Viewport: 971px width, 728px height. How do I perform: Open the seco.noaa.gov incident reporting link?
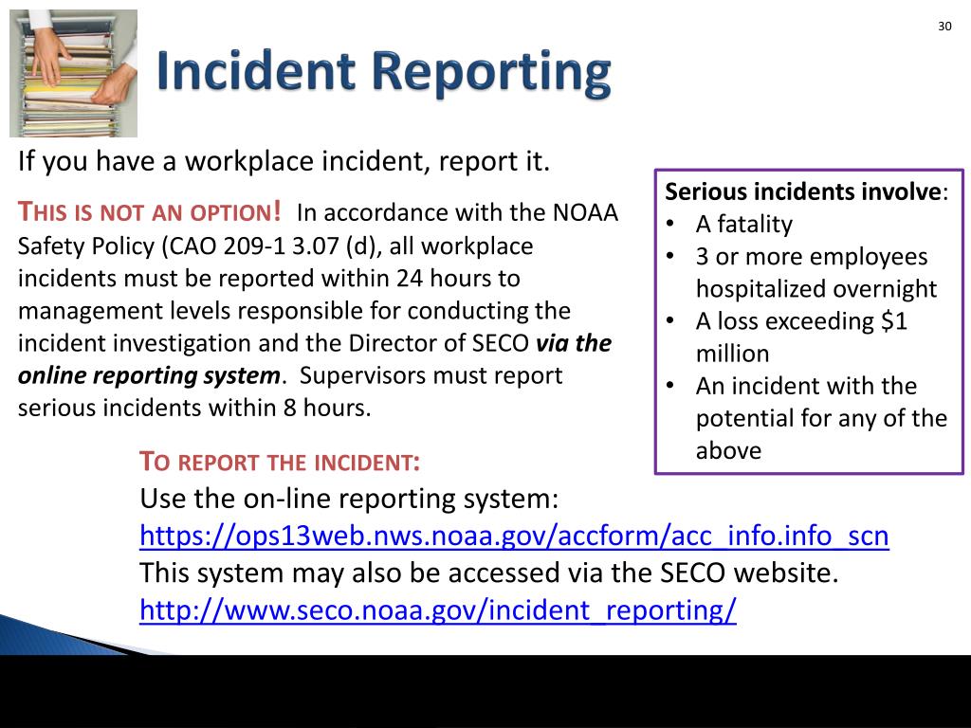point(438,611)
